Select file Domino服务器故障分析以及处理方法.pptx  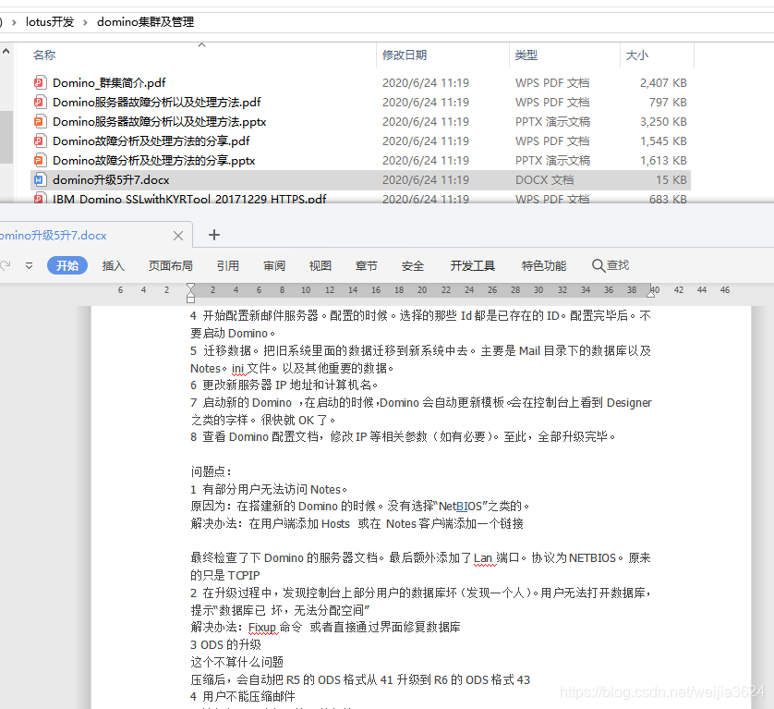[x=160, y=121]
